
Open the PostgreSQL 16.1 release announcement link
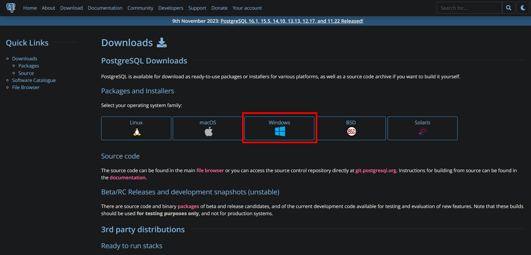pyautogui.click(x=292, y=21)
